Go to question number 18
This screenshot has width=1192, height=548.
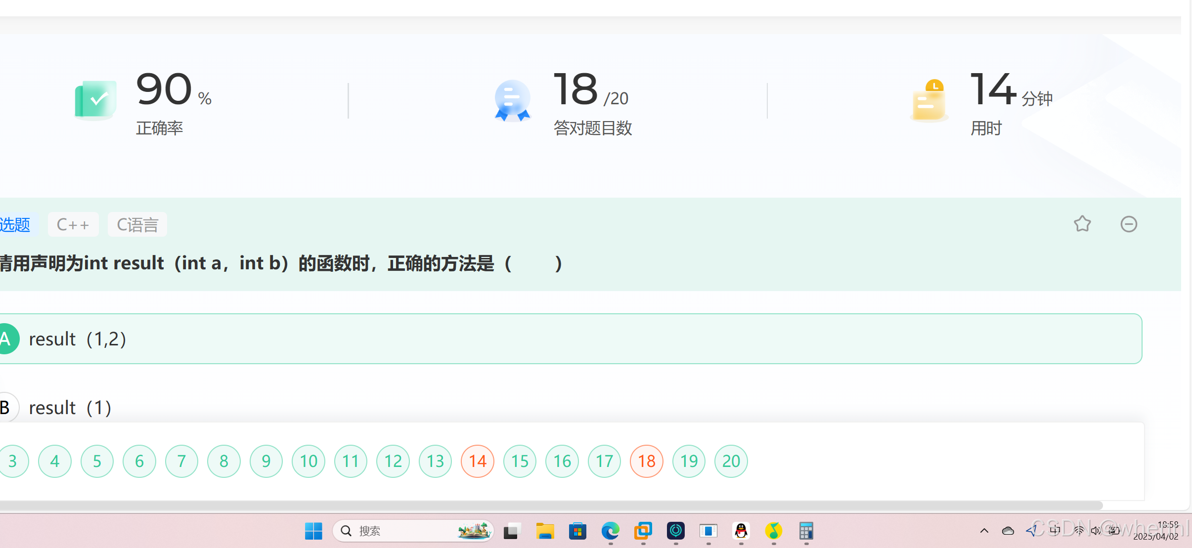(646, 461)
